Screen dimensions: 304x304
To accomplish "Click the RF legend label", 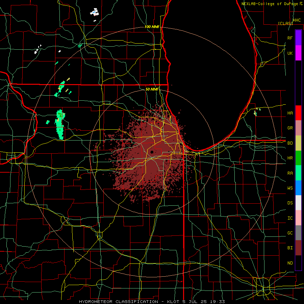I will pos(290,38).
